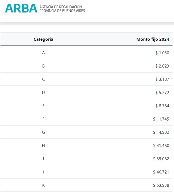Click the $ 3.187 amount cell
Image resolution: width=174 pixels, height=196 pixels.
click(162, 79)
